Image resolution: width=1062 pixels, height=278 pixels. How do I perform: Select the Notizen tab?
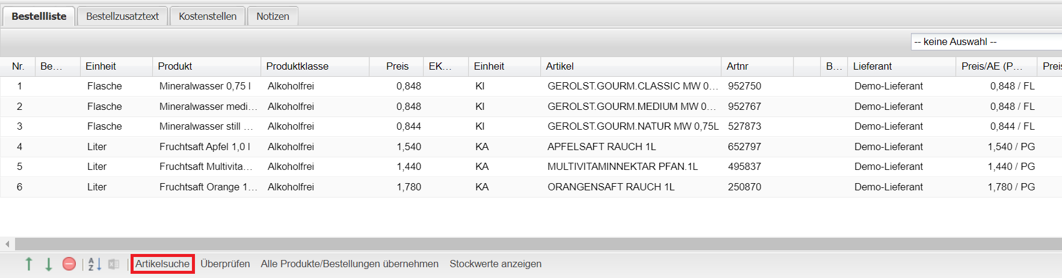click(x=273, y=16)
